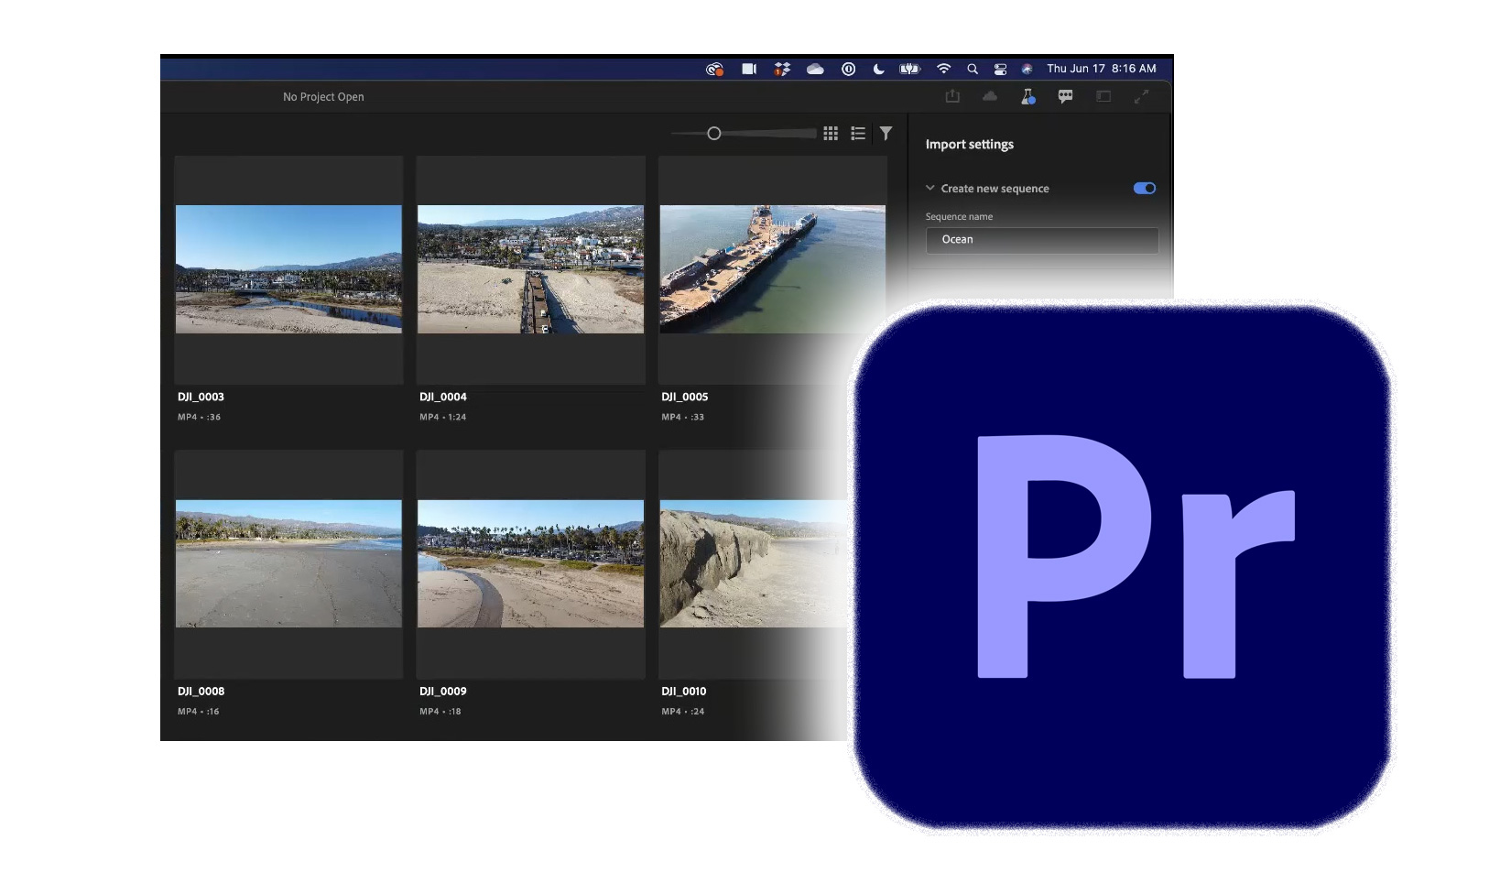This screenshot has height=894, width=1500.
Task: Collapse the Create new sequence section
Action: (930, 188)
